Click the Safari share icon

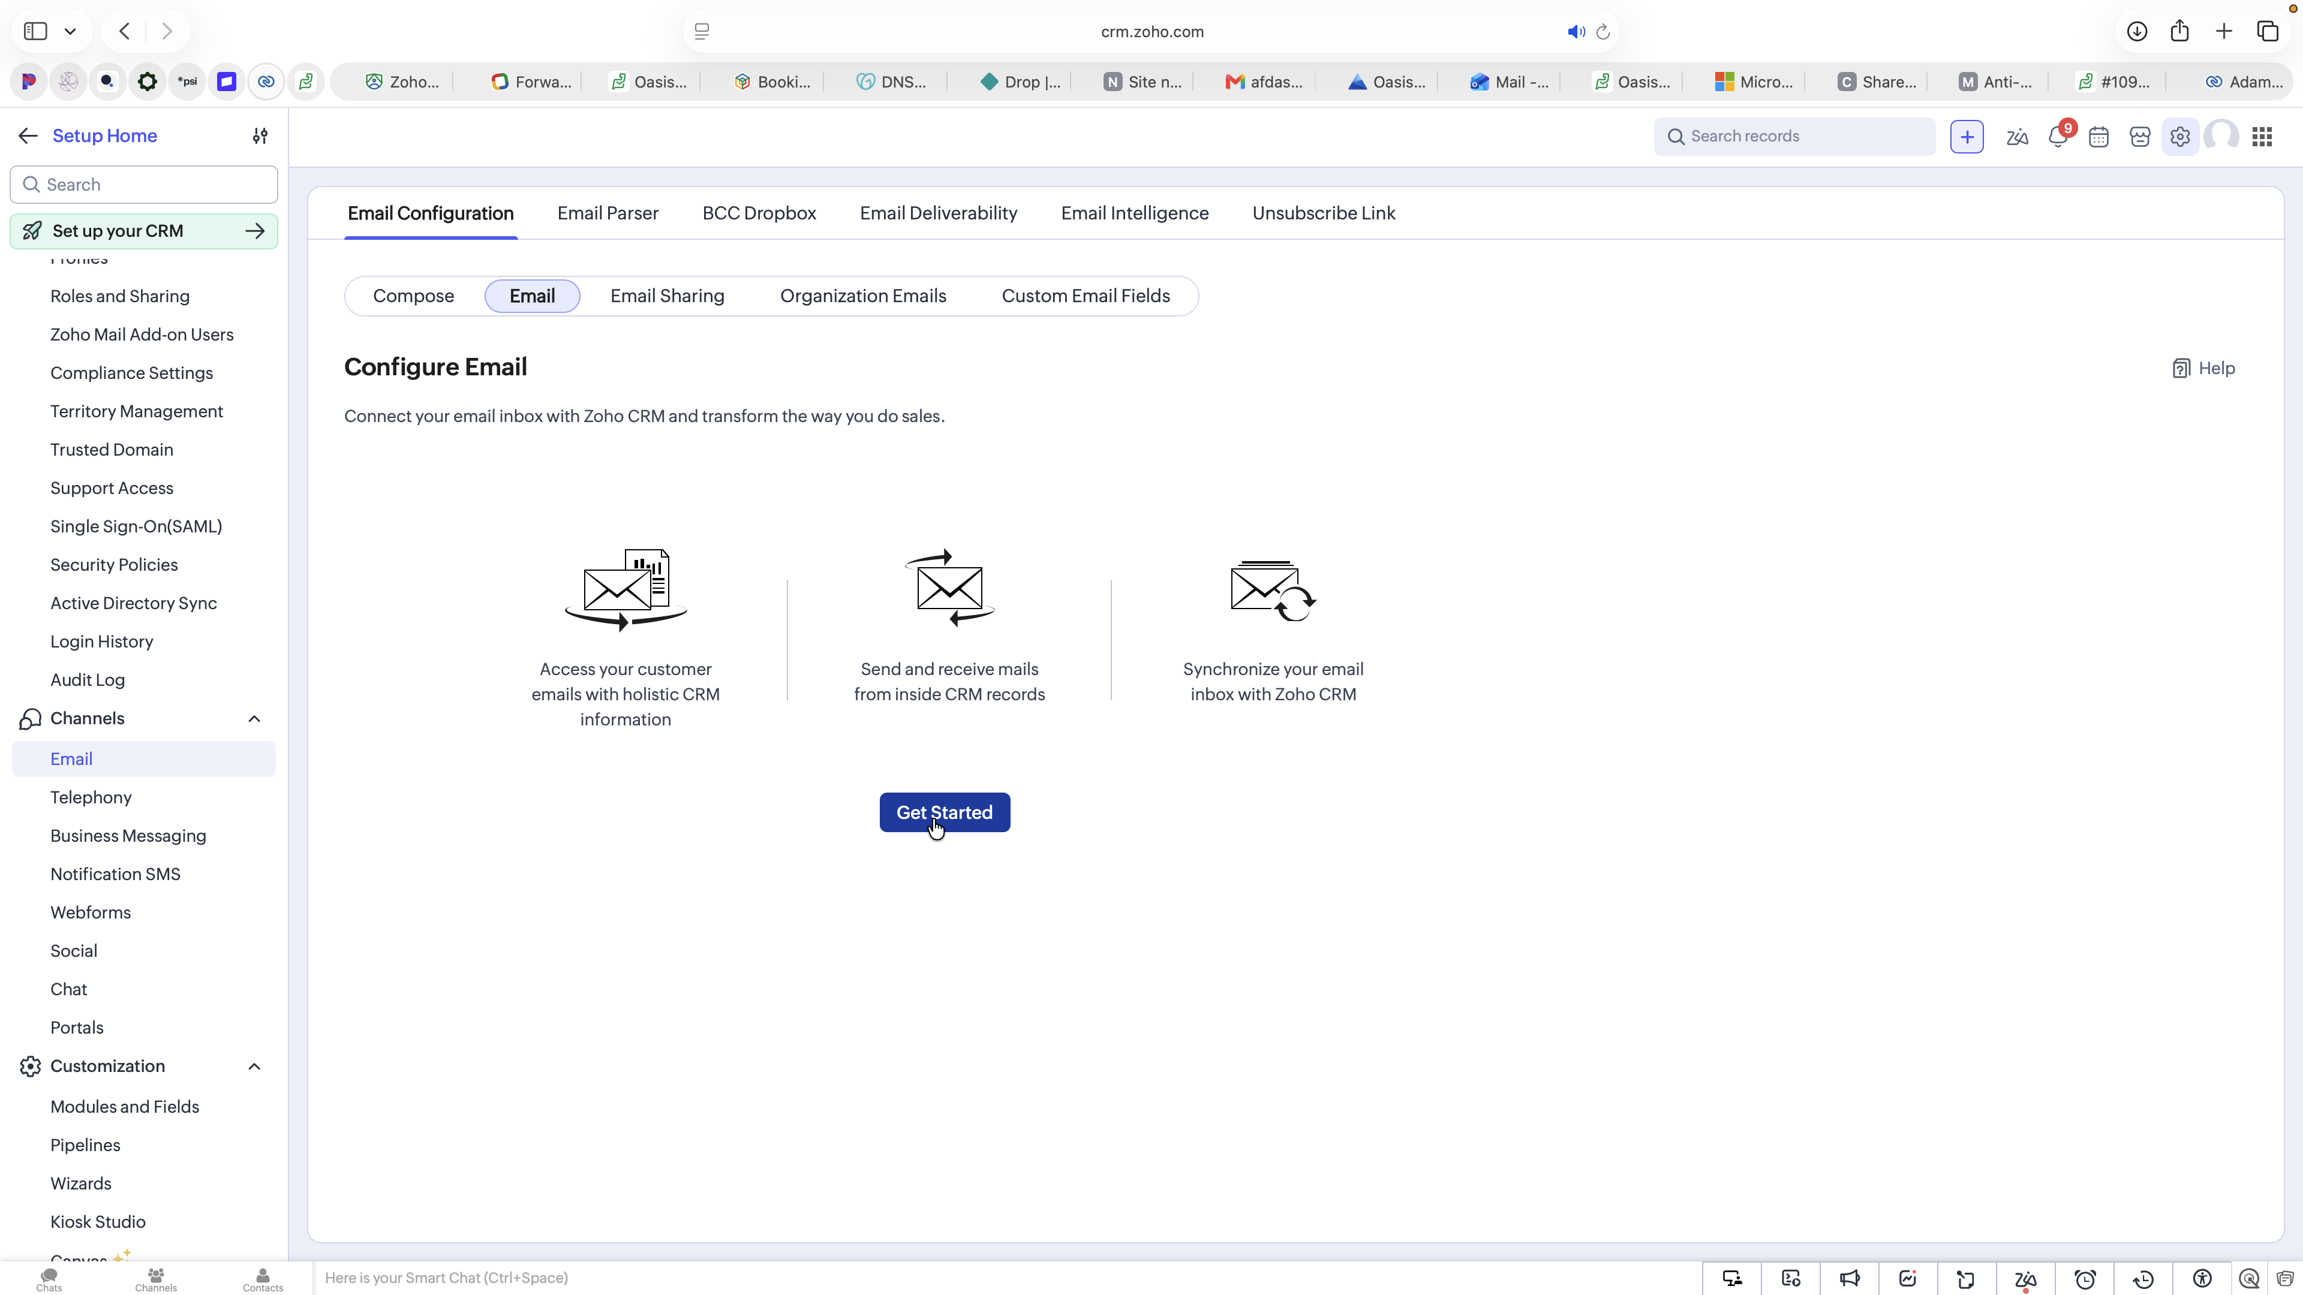(x=2179, y=31)
